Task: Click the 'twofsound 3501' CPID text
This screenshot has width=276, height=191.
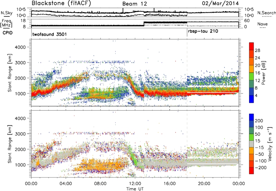Action: click(50, 34)
